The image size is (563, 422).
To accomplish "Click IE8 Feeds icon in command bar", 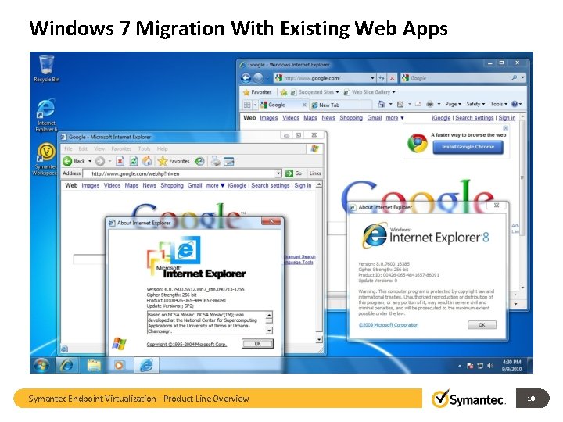I will point(400,104).
